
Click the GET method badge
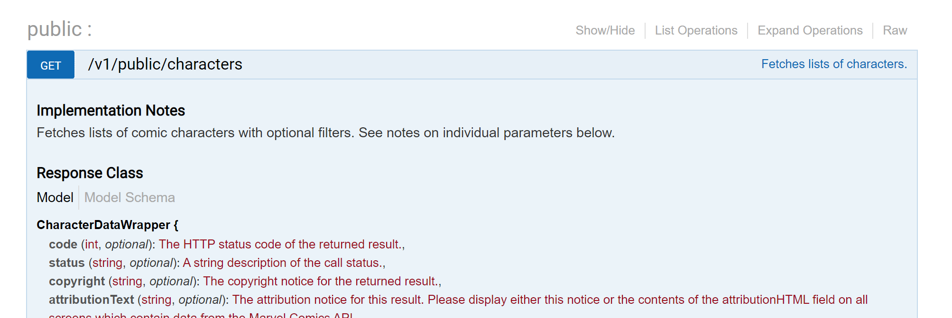(51, 65)
